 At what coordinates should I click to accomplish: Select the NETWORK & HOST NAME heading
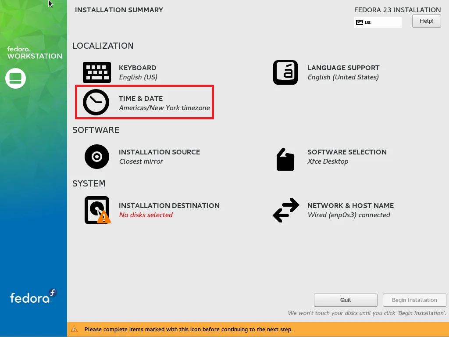350,206
